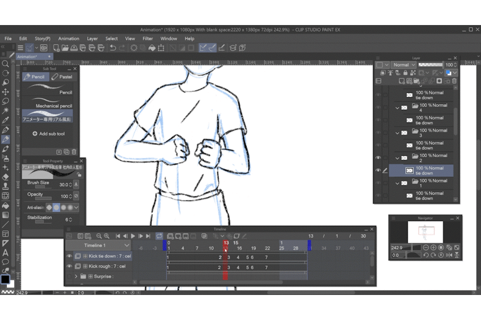Expand the Surprise folder in Timeline
Image resolution: width=481 pixels, height=320 pixels.
pos(77,276)
